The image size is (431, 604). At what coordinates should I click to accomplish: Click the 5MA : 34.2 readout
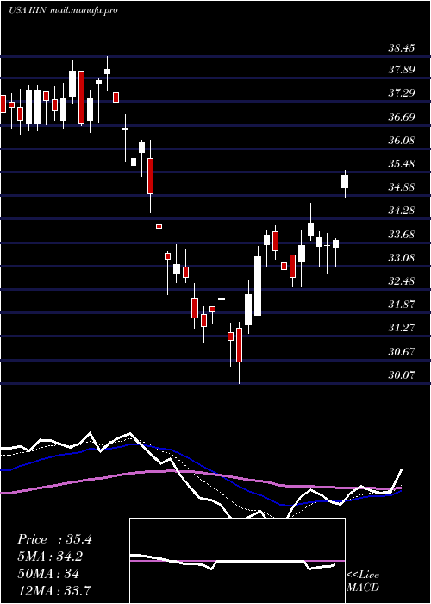click(x=50, y=557)
